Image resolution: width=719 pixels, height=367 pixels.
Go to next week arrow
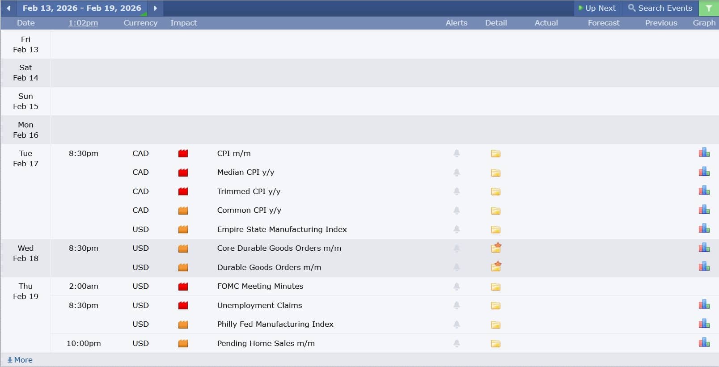(155, 8)
